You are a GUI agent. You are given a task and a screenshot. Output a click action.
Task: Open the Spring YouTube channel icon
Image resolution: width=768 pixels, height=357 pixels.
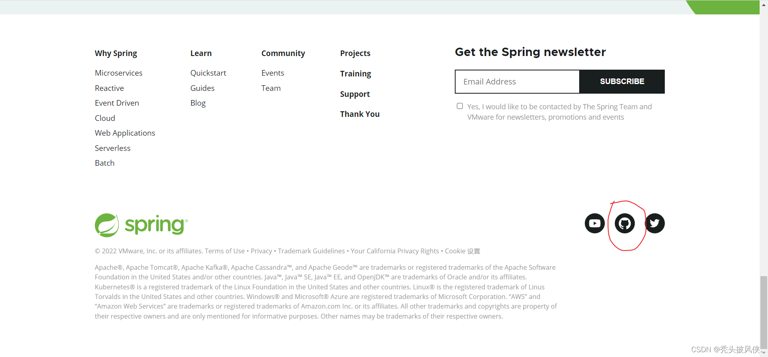coord(594,223)
